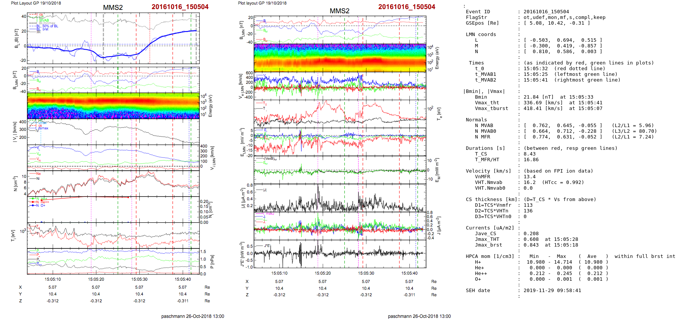685x319 pixels.
Task: Click the T_CS duration value 8.43
Action: click(x=529, y=154)
